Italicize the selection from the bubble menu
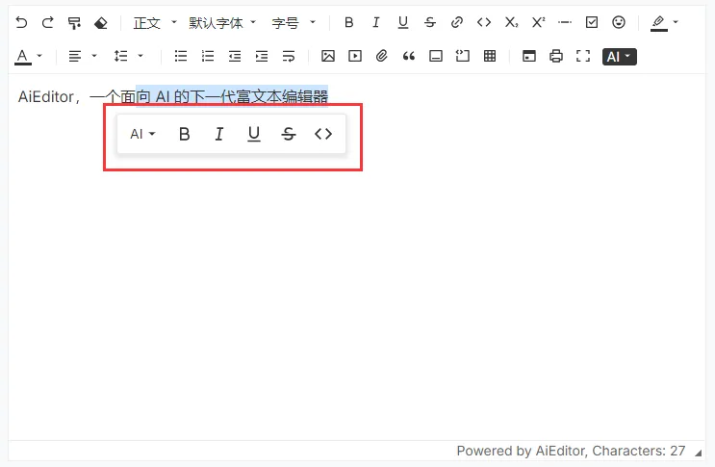Screen dimensions: 715x467 (x=219, y=134)
